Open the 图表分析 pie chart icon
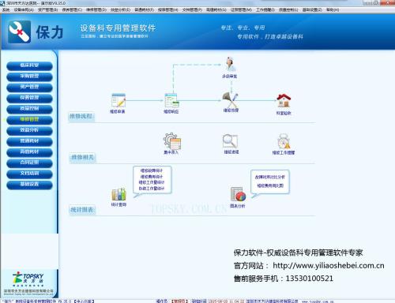 [238, 194]
